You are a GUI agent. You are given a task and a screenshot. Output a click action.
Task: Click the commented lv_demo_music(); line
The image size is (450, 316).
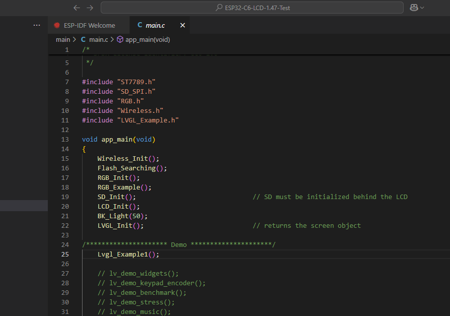pos(134,311)
